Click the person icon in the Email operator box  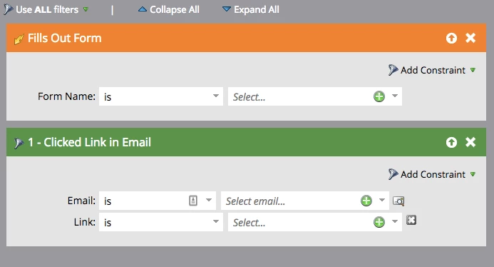(x=193, y=201)
